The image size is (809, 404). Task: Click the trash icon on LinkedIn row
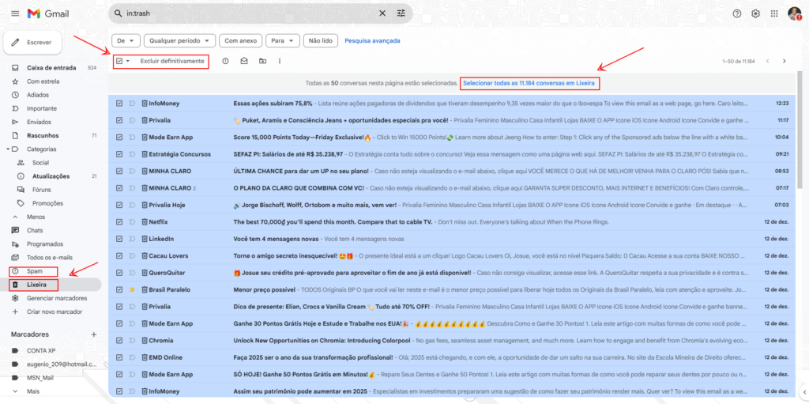pos(145,240)
